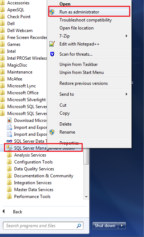Click the Integration Services folder icon
Viewport: 144px width, 237px height.
(x=9, y=183)
